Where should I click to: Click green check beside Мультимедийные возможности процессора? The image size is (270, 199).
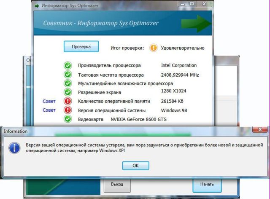[x=67, y=83]
